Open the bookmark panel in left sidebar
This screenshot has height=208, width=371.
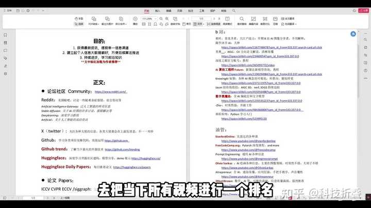click(x=5, y=35)
